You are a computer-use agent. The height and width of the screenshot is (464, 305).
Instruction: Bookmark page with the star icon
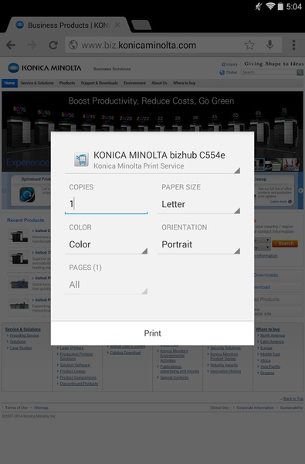click(249, 45)
